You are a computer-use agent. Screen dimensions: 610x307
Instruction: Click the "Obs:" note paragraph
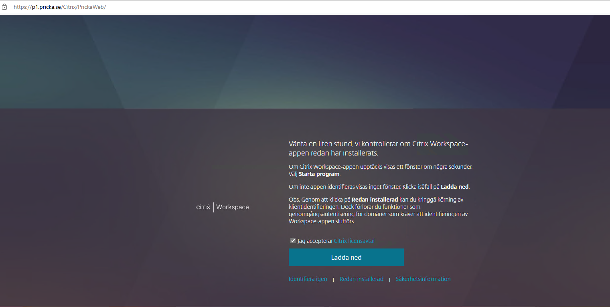click(378, 210)
